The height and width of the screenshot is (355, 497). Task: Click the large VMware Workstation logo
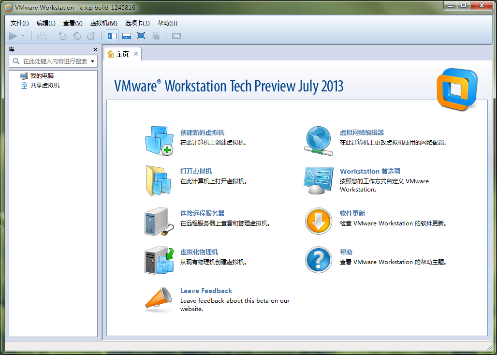pyautogui.click(x=457, y=89)
